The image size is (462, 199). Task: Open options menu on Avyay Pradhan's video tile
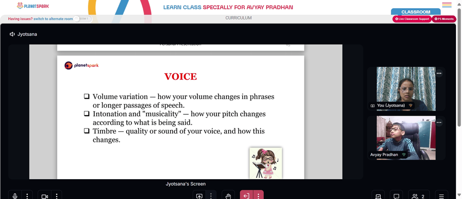tap(439, 122)
